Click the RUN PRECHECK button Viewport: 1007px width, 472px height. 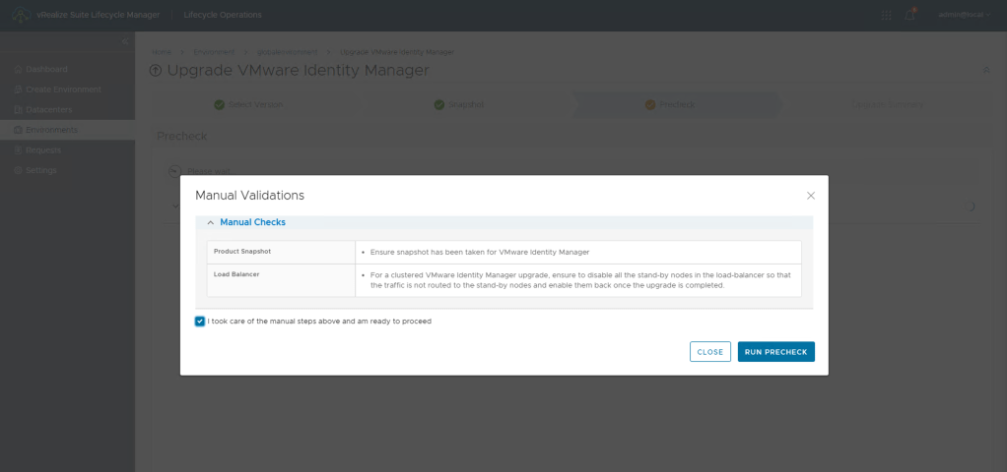775,352
